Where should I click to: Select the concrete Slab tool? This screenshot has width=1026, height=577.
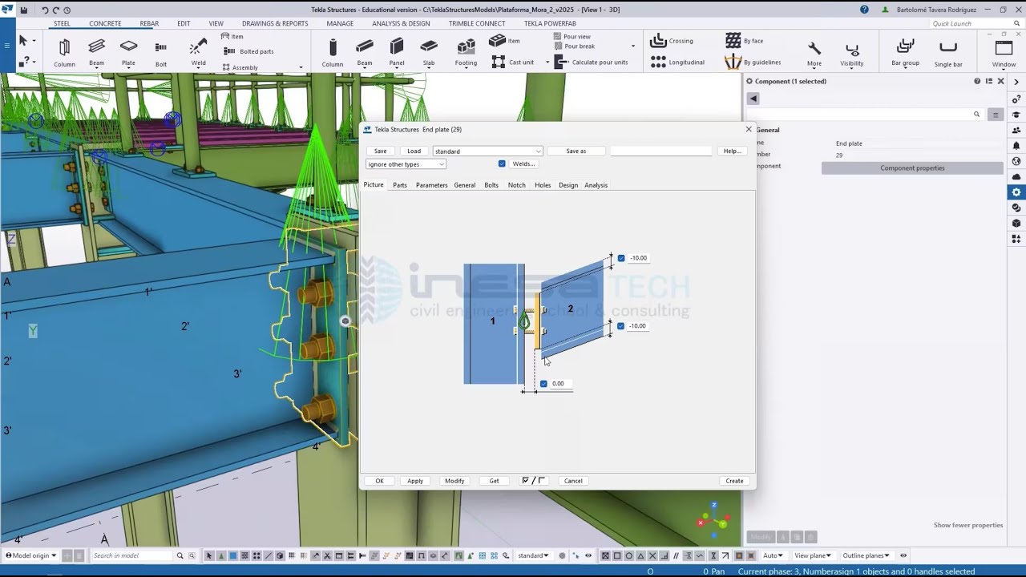pos(429,52)
